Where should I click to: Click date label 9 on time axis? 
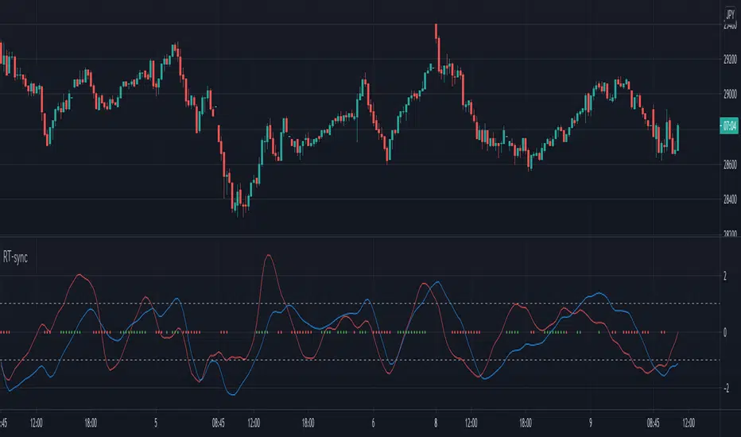click(591, 423)
